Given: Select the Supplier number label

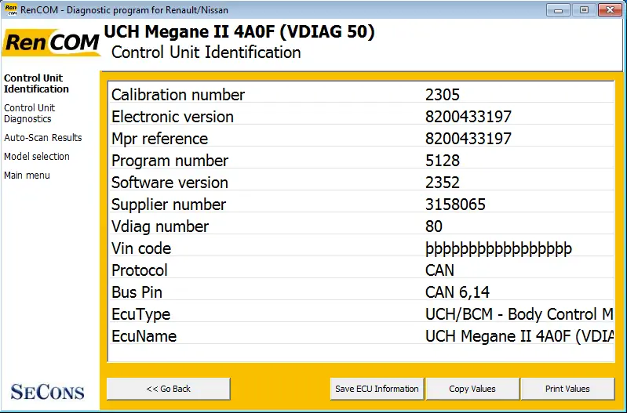Looking at the screenshot, I should 169,205.
